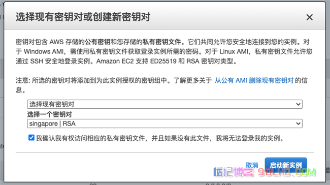The image size is (330, 185).
Task: Close the key pair dialog with X
Action: pos(309,17)
